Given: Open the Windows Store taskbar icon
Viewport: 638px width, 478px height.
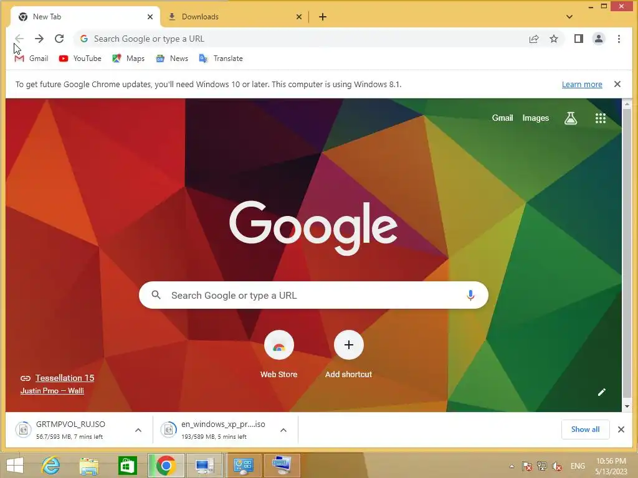Looking at the screenshot, I should 127,466.
